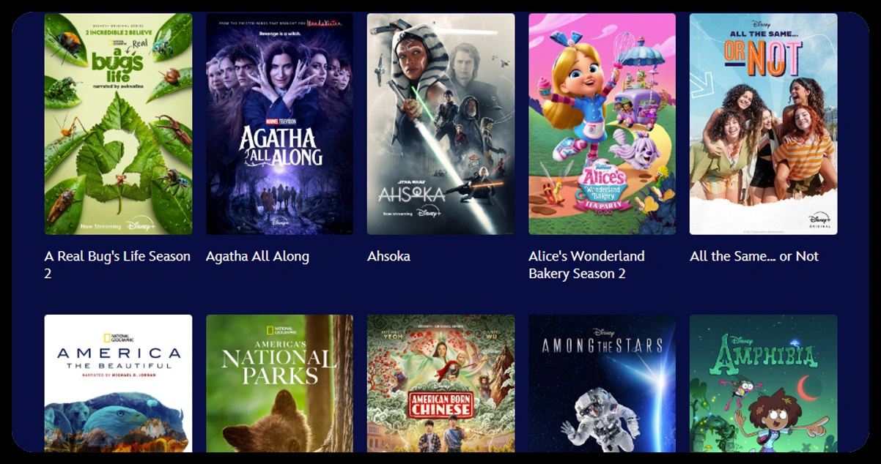This screenshot has width=881, height=464.
Task: Open Alice's Wonderland Bakery poster
Action: (602, 124)
